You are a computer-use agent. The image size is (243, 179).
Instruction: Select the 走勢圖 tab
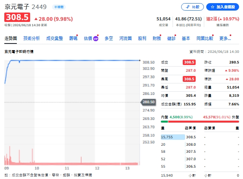tap(11, 38)
